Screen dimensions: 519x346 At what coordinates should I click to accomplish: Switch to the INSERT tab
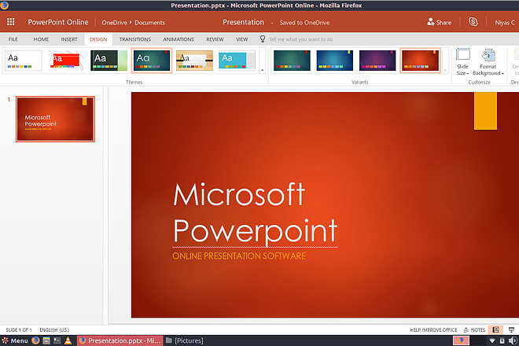[x=69, y=39]
